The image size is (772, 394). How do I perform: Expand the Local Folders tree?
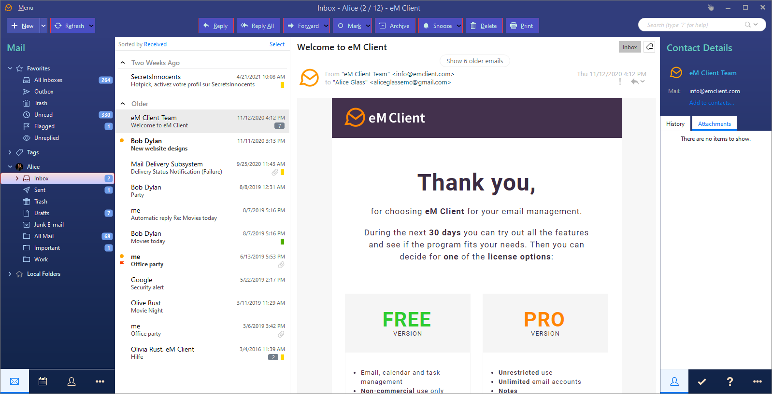10,274
